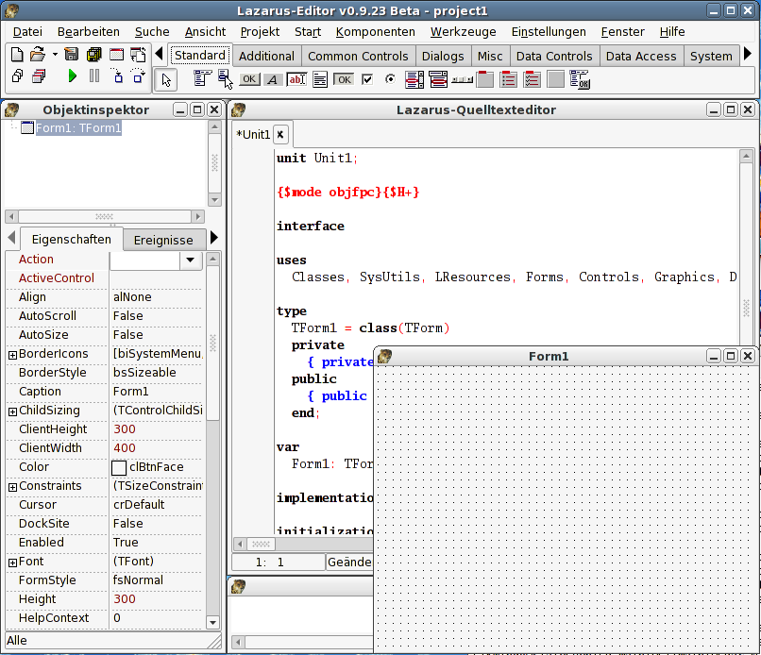Open the Werkzeuge menu

click(463, 31)
